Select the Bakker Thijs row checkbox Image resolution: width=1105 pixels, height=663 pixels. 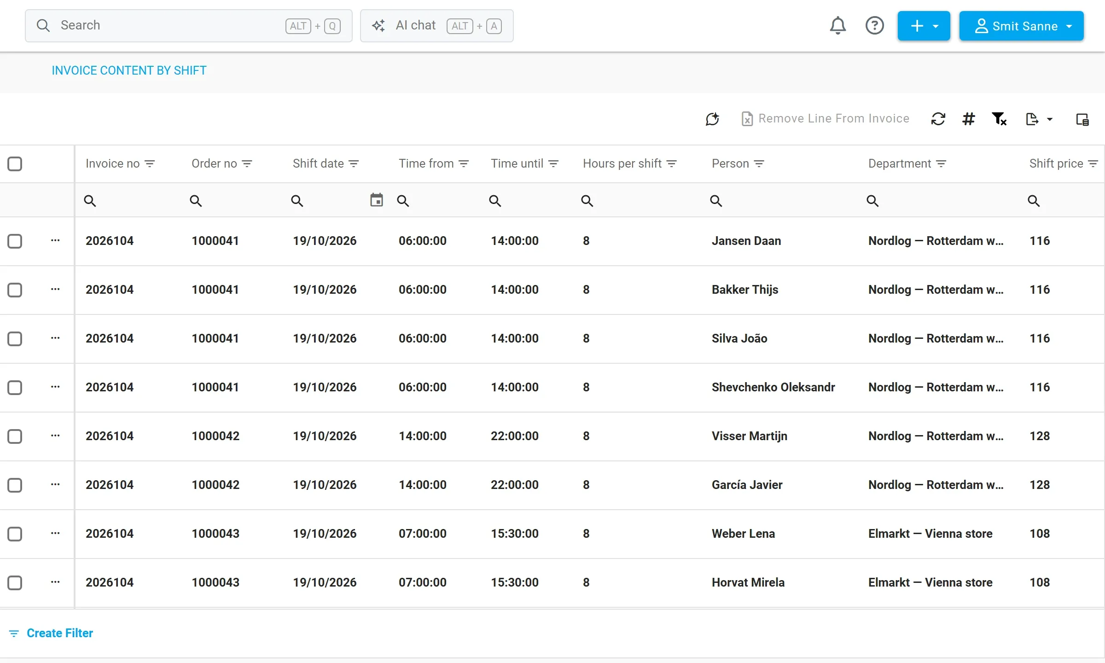[15, 290]
